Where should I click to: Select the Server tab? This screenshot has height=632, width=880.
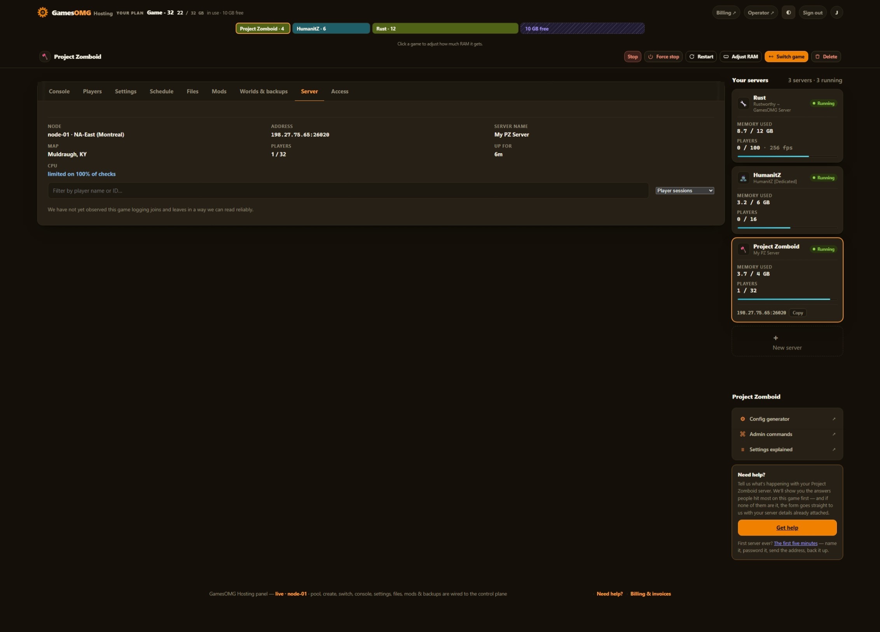tap(309, 91)
